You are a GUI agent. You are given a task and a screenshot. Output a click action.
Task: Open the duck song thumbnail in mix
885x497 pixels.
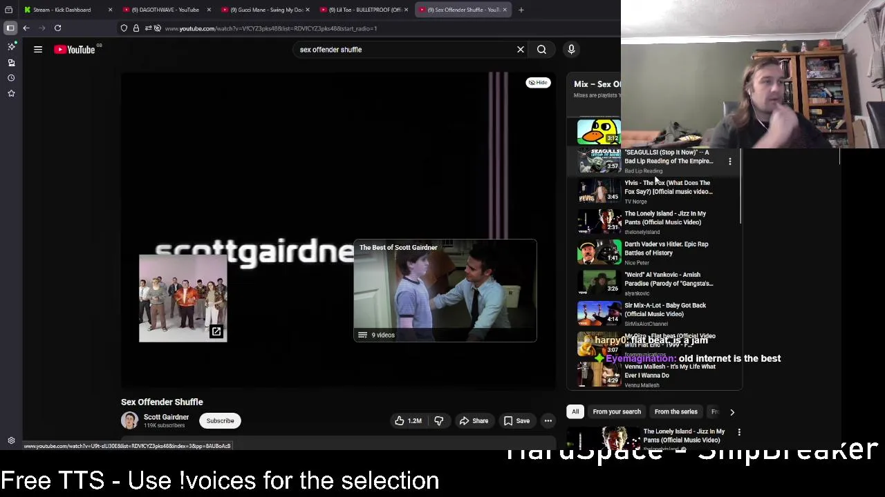pyautogui.click(x=599, y=132)
